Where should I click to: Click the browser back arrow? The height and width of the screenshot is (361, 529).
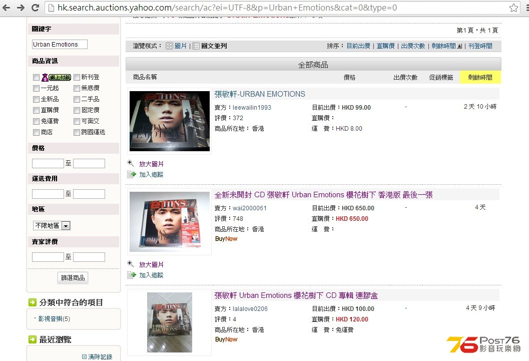click(6, 8)
